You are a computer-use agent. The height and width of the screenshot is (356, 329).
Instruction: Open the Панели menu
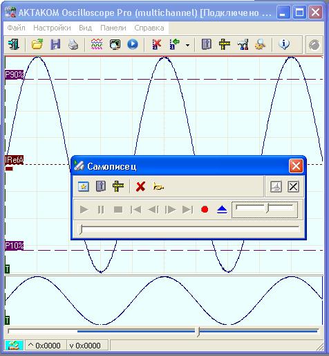[x=113, y=28]
